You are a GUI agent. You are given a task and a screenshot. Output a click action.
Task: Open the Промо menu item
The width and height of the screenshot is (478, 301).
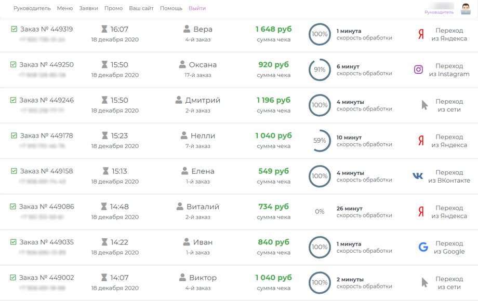113,8
